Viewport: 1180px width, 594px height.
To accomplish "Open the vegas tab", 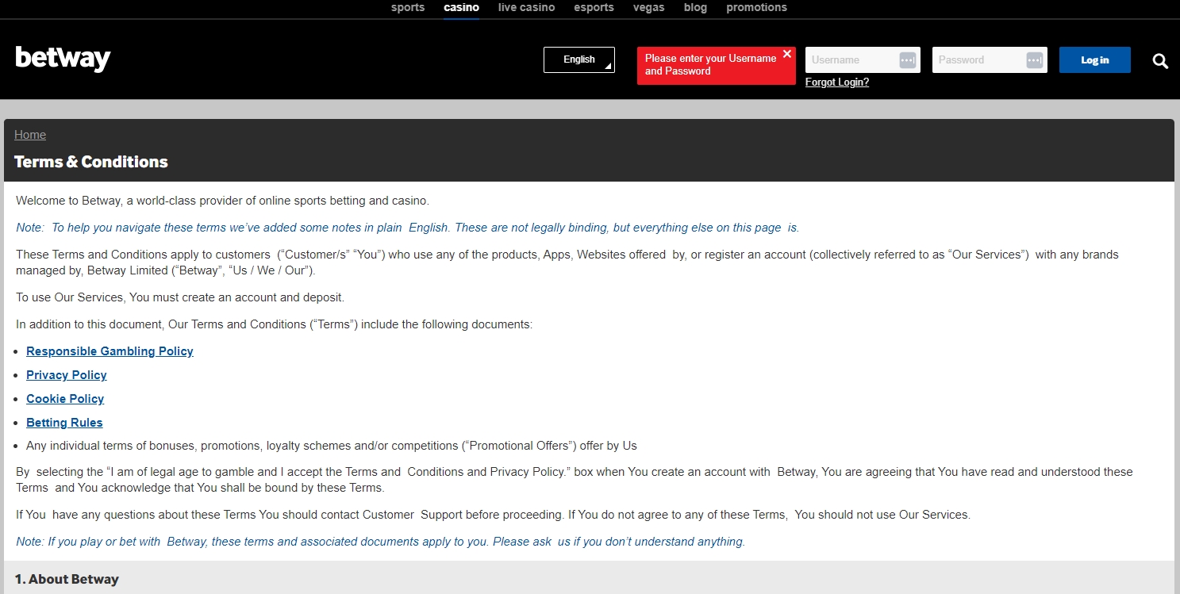I will pos(648,8).
